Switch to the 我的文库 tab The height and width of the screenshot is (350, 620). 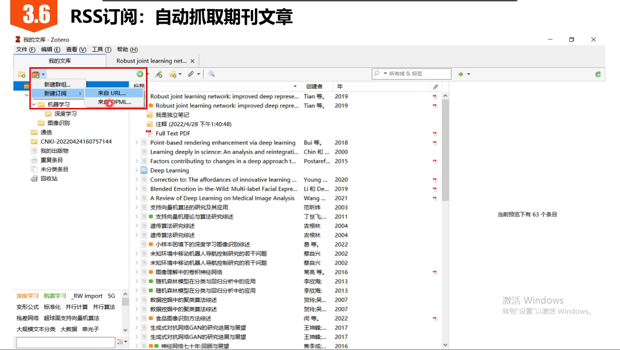click(59, 61)
